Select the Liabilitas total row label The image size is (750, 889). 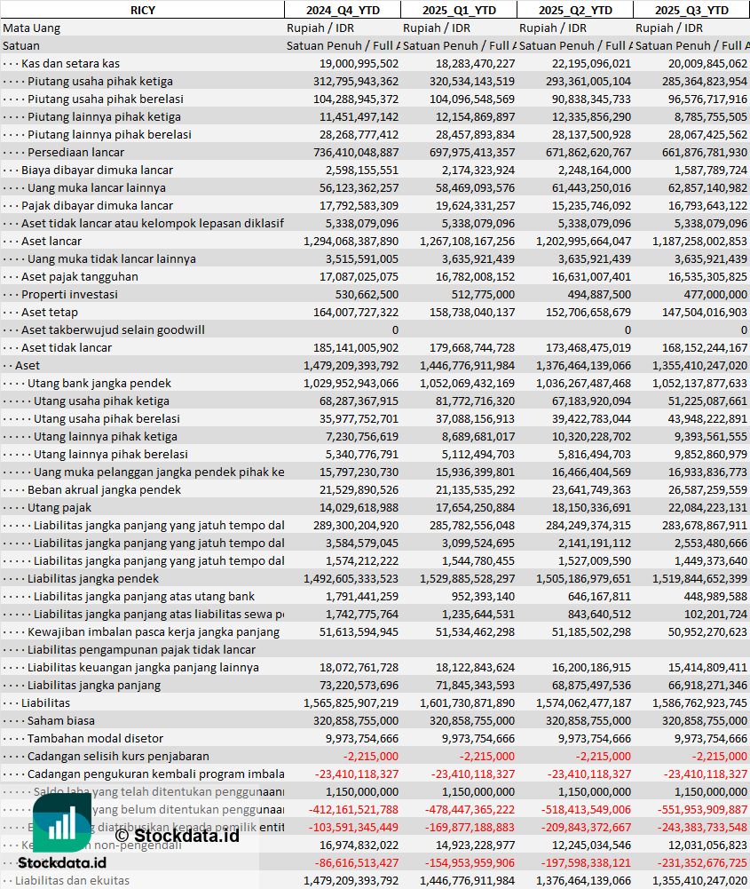pos(46,703)
